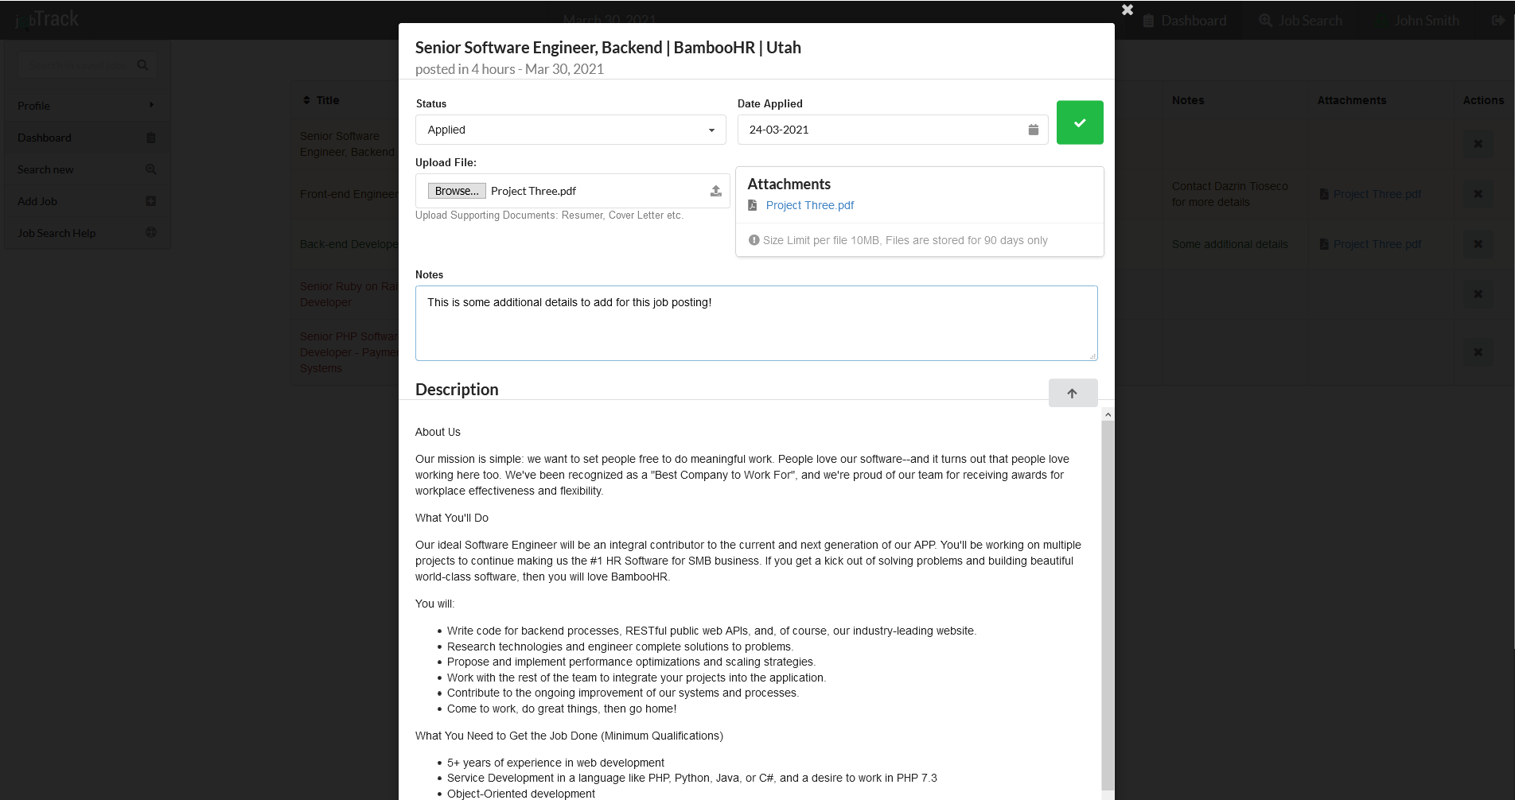Sort the table by Title column
Screen dimensions: 1515x800
click(x=321, y=100)
